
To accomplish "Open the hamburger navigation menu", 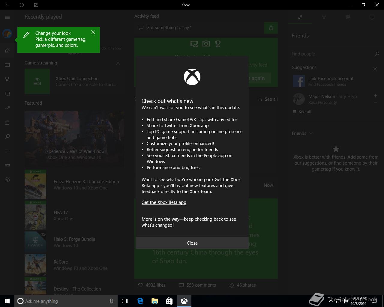I will tap(7, 17).
